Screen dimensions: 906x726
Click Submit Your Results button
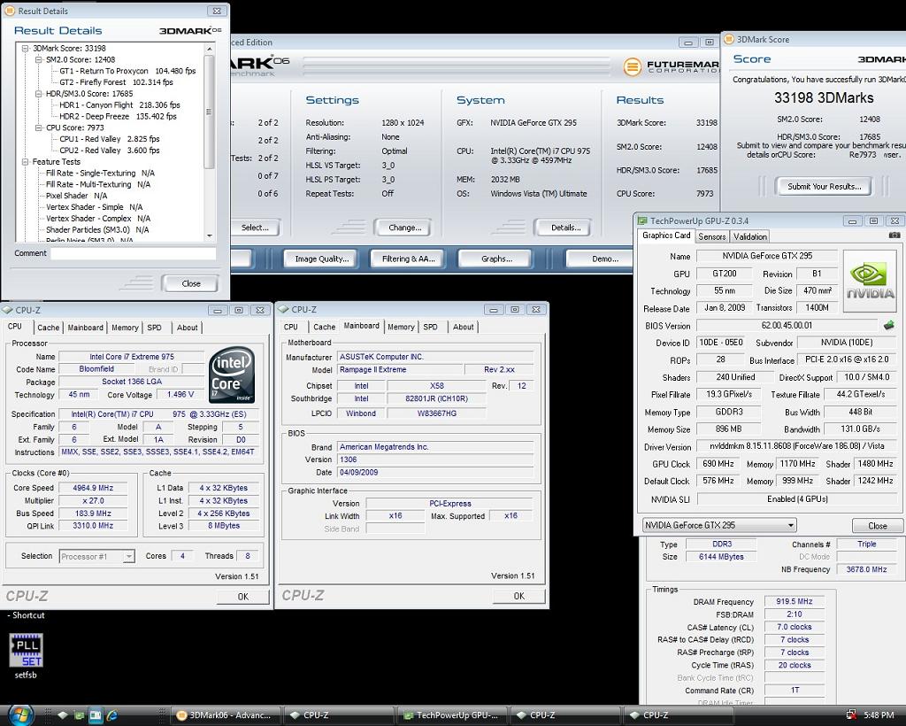pyautogui.click(x=825, y=186)
